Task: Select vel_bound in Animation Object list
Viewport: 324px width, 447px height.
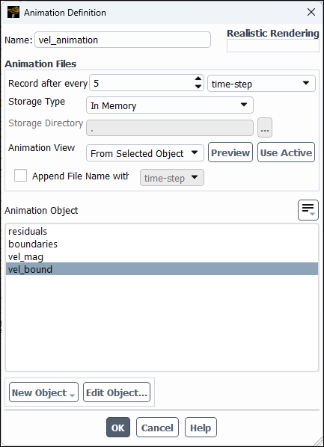Action: (162, 269)
